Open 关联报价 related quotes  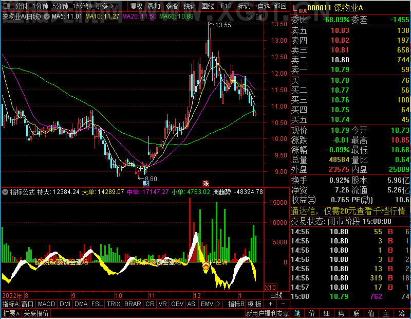(36, 313)
